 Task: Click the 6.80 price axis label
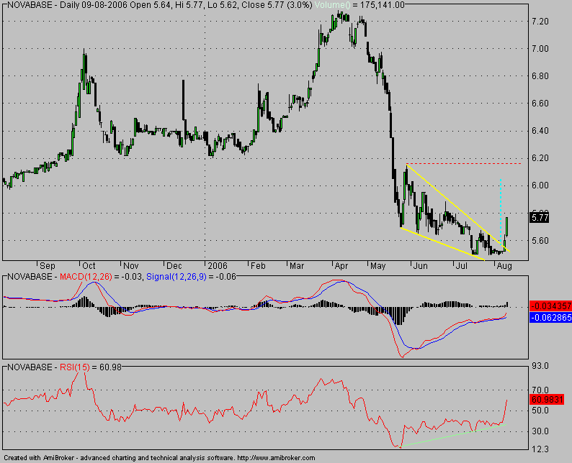pos(540,76)
